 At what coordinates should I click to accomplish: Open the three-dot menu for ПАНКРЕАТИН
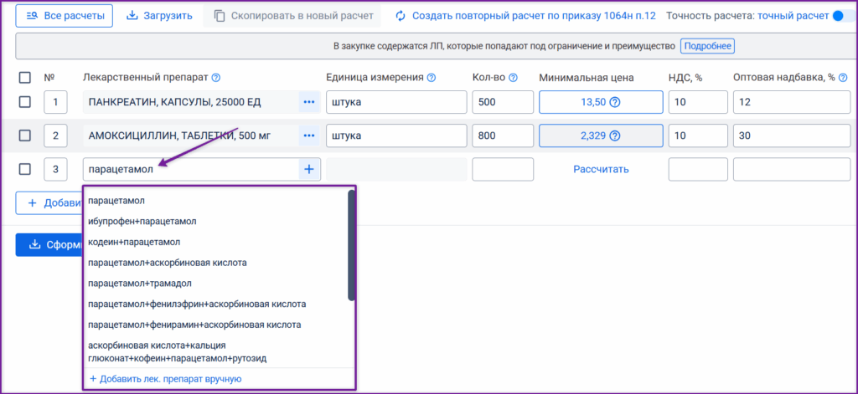point(309,102)
